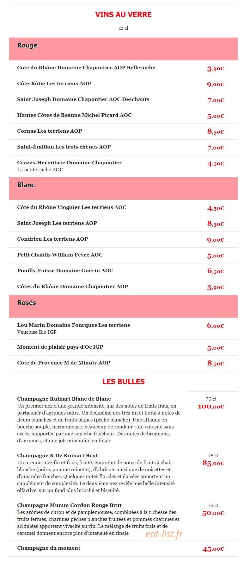The height and width of the screenshot is (563, 244).
Task: Click Champagne Ruinart Blanc de Blanc title
Action: tap(64, 399)
